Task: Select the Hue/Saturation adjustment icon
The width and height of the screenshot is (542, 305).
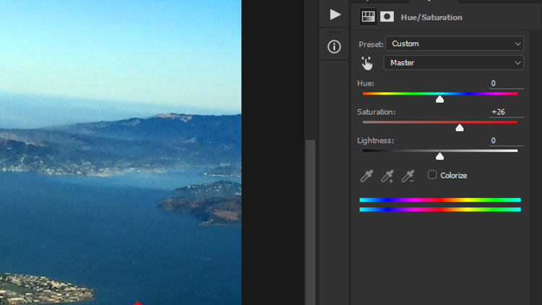Action: (368, 17)
